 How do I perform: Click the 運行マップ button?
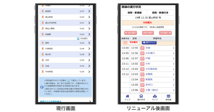(149, 42)
